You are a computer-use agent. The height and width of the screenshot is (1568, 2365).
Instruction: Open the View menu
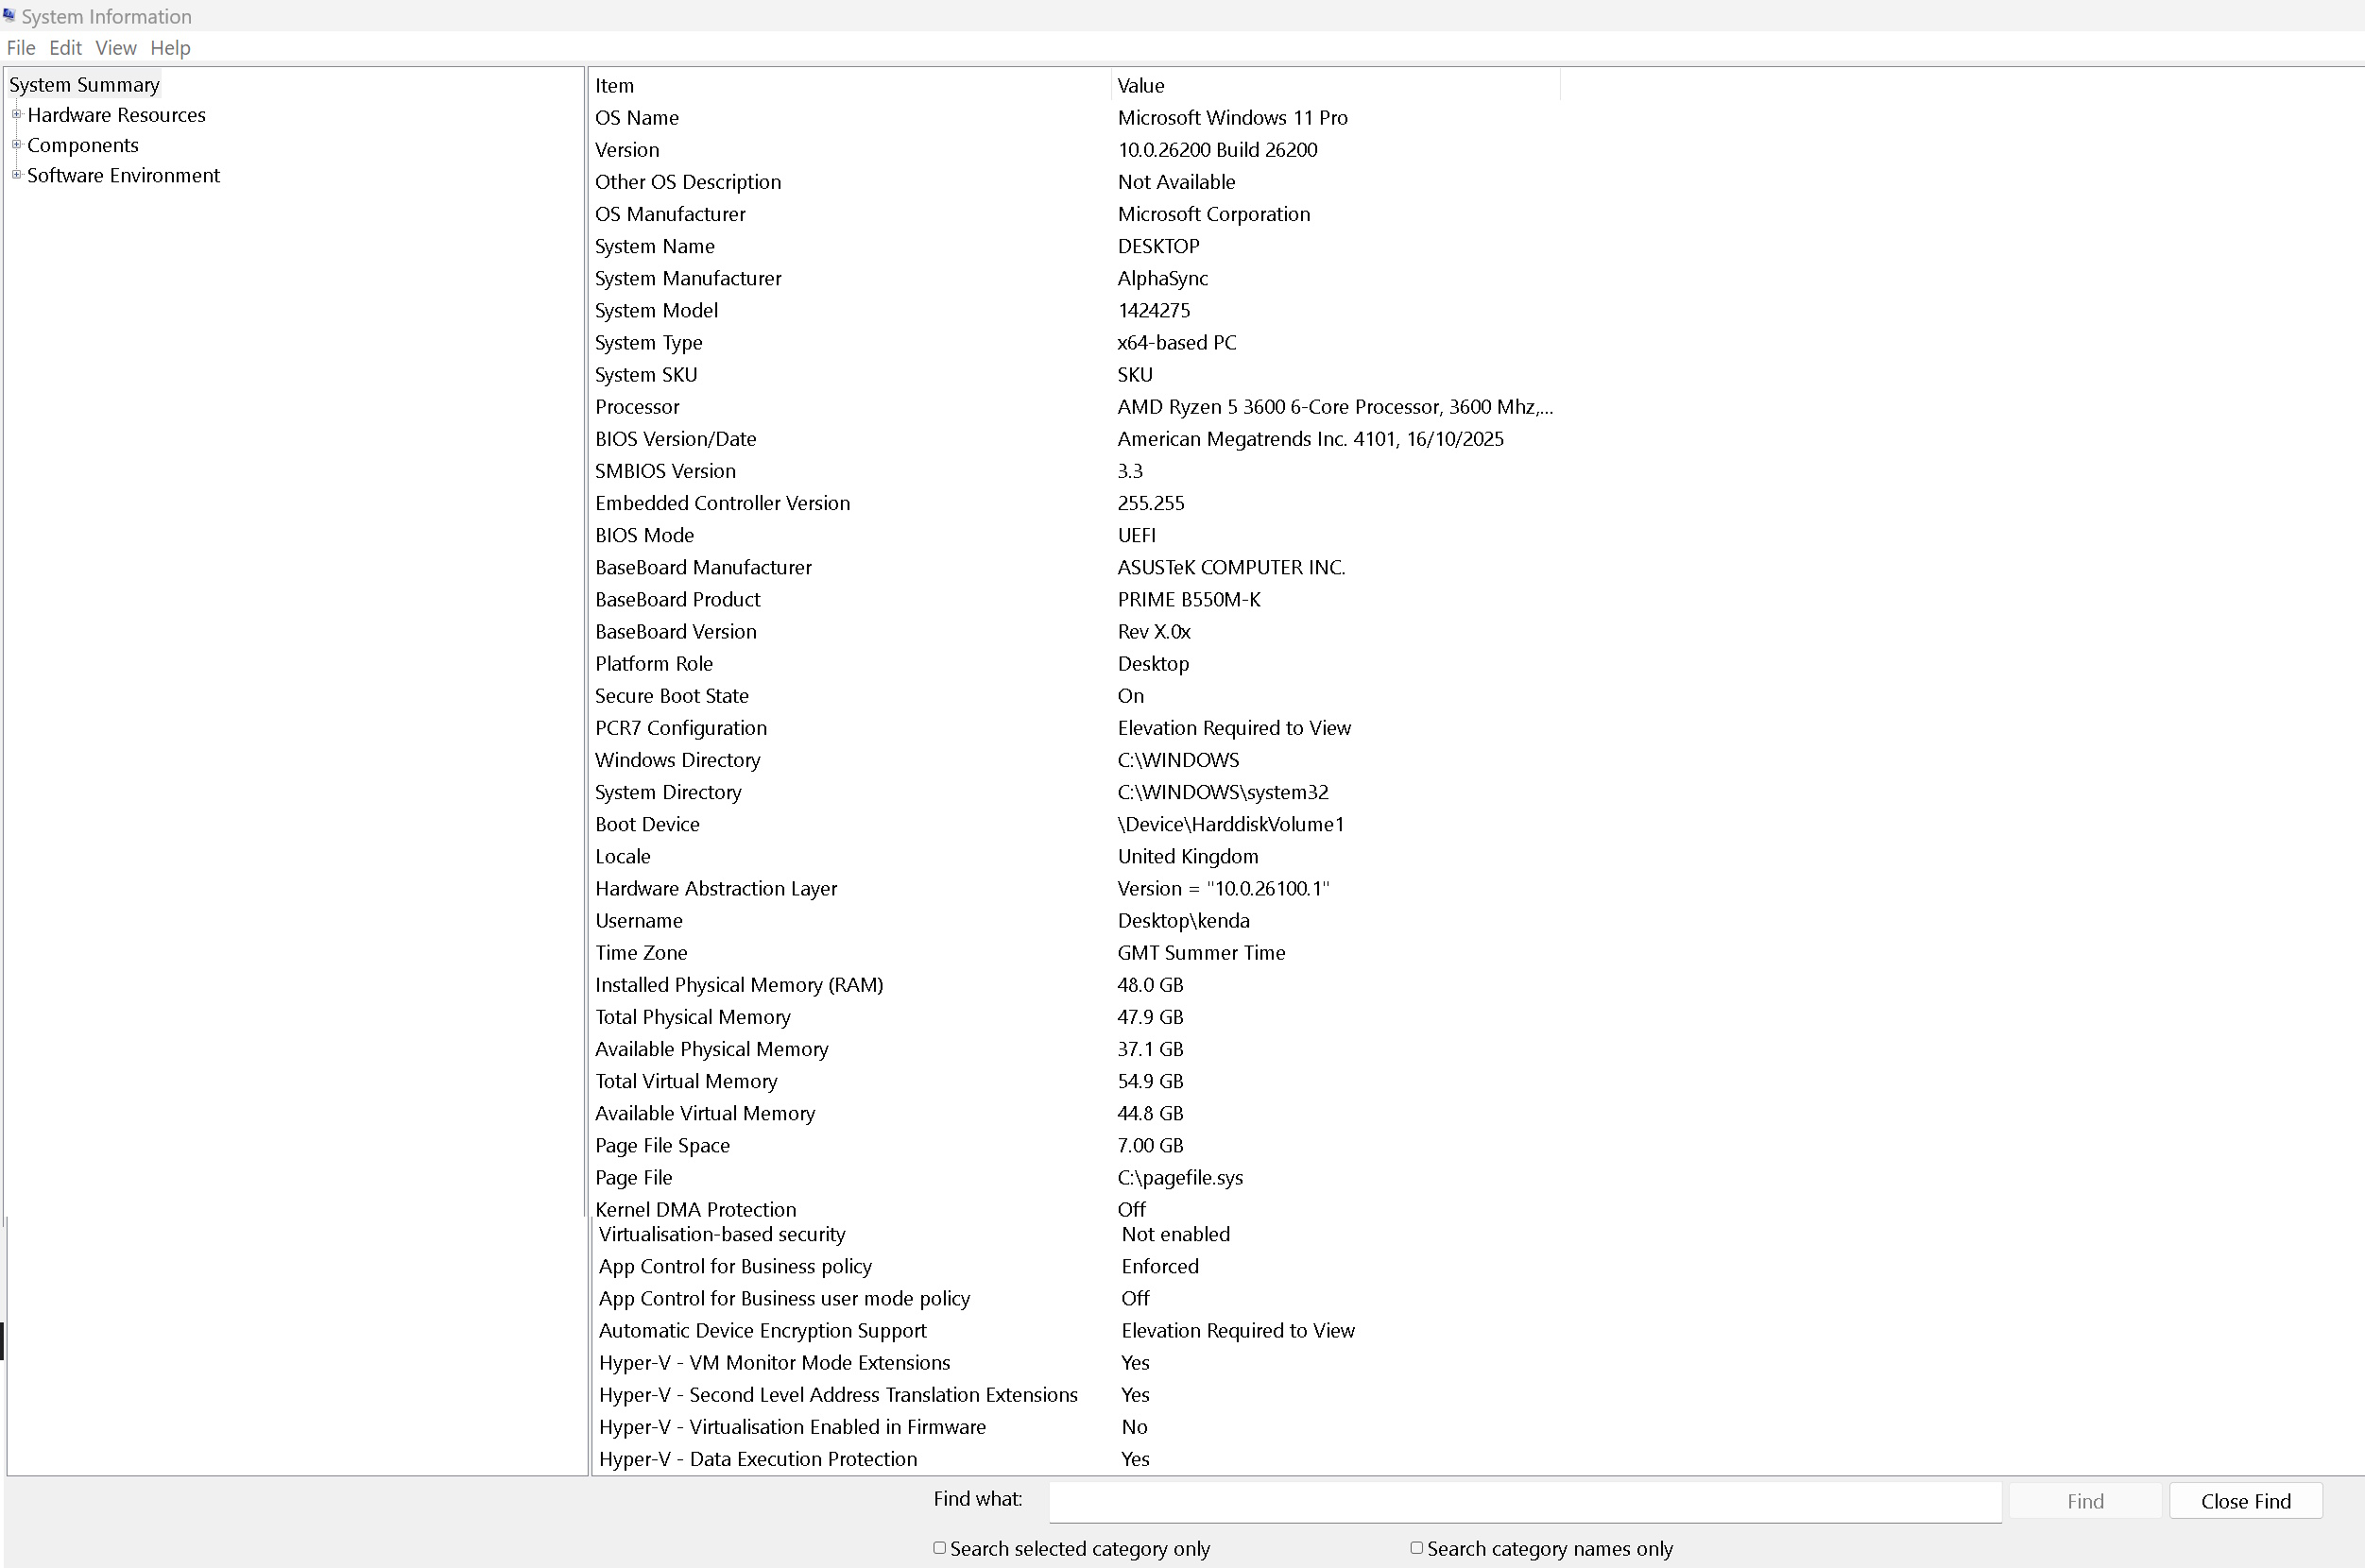[x=116, y=48]
